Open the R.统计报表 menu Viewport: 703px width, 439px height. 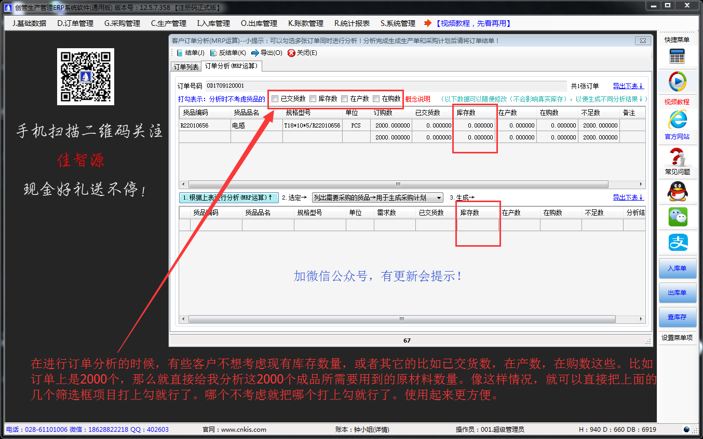pyautogui.click(x=352, y=23)
